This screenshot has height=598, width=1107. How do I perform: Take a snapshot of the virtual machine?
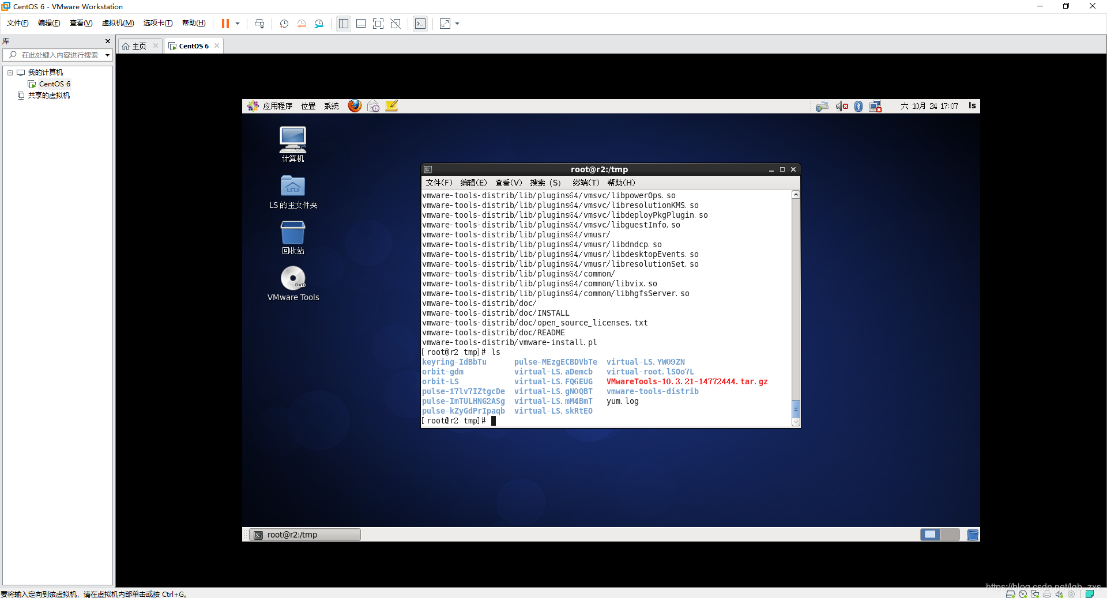click(284, 24)
